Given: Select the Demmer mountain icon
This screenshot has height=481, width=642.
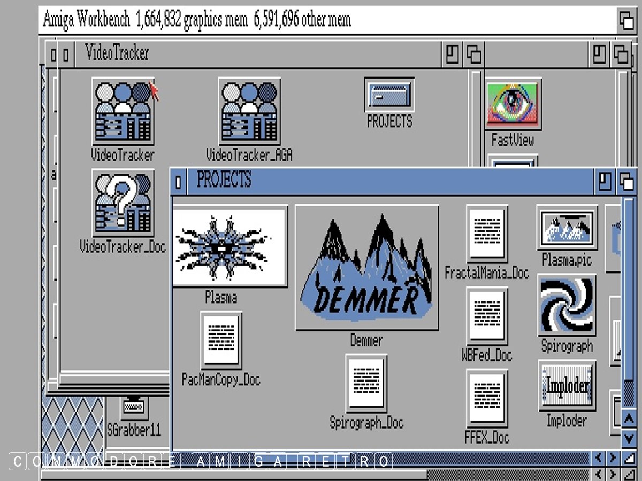Looking at the screenshot, I should pos(366,268).
